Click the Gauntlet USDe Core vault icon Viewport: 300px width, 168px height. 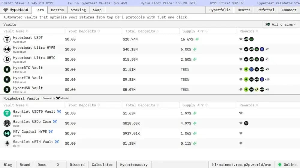click(x=7, y=123)
